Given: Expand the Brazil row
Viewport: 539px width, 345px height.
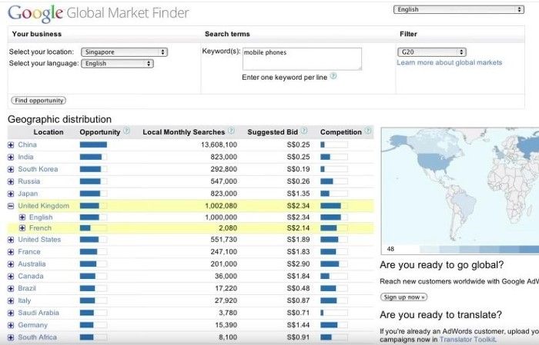Looking at the screenshot, I should point(11,288).
